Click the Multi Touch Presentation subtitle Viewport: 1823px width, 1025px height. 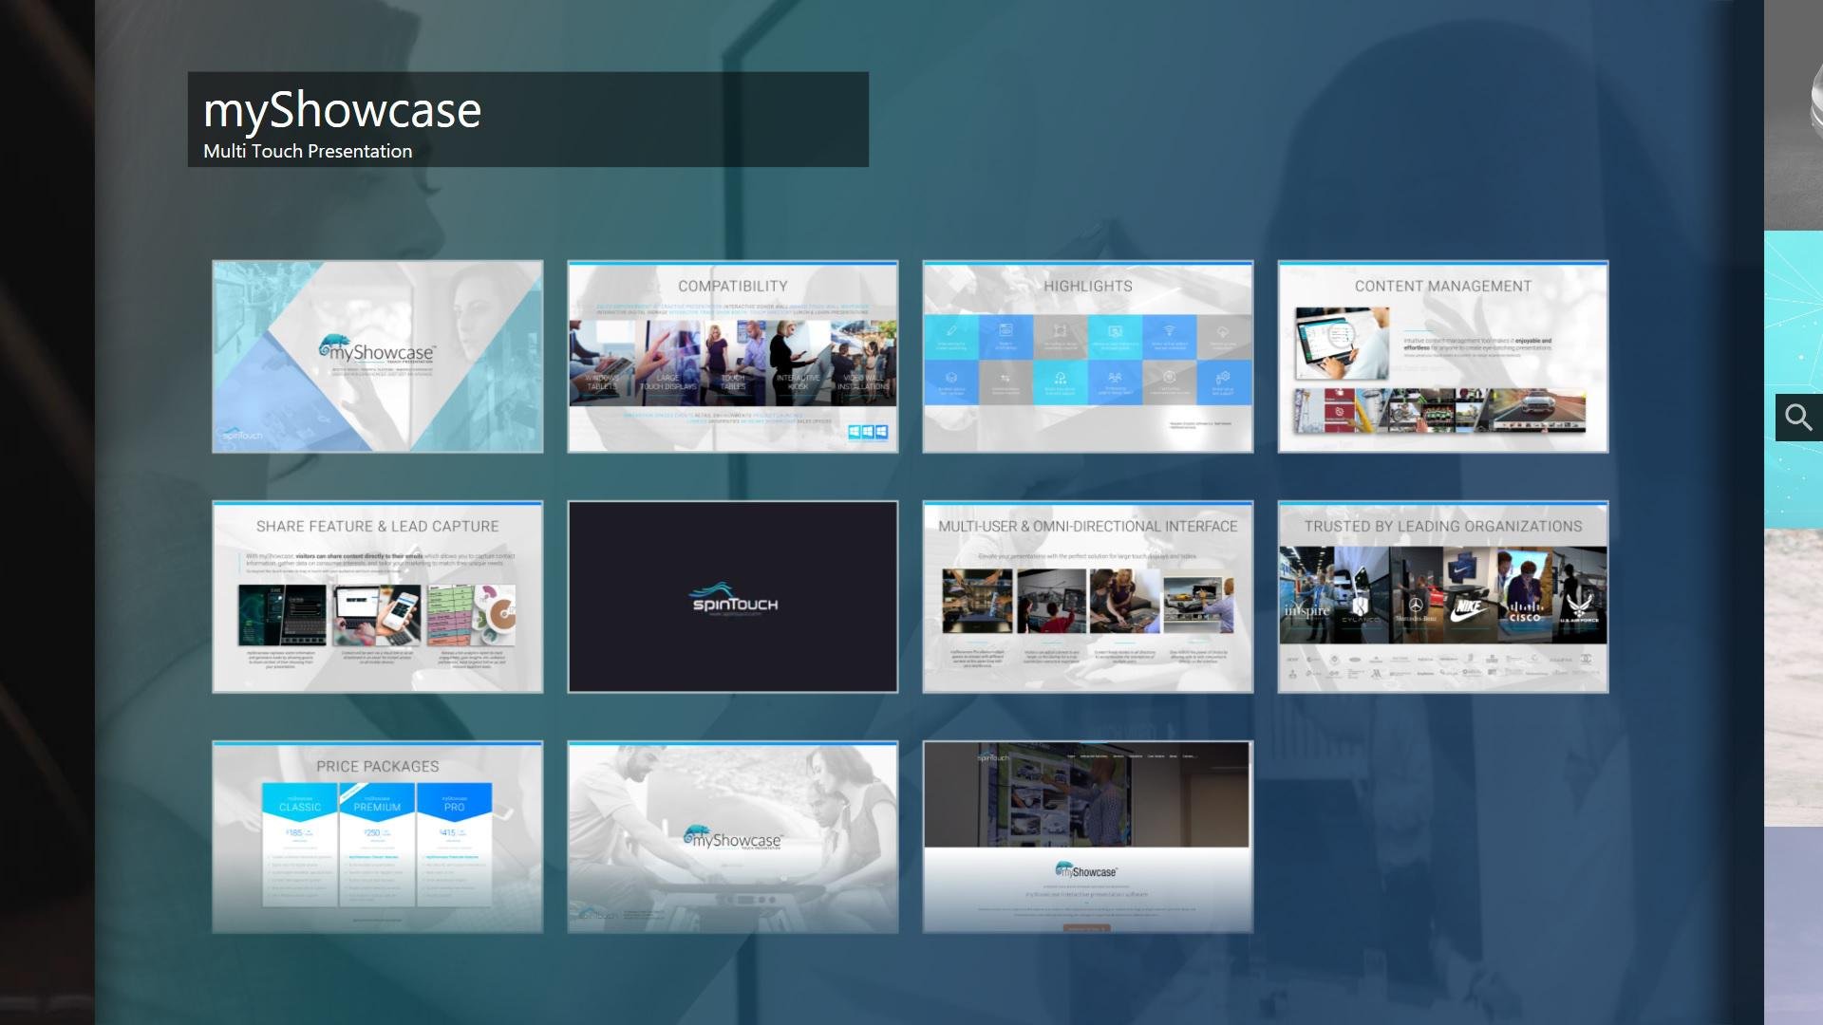308,151
